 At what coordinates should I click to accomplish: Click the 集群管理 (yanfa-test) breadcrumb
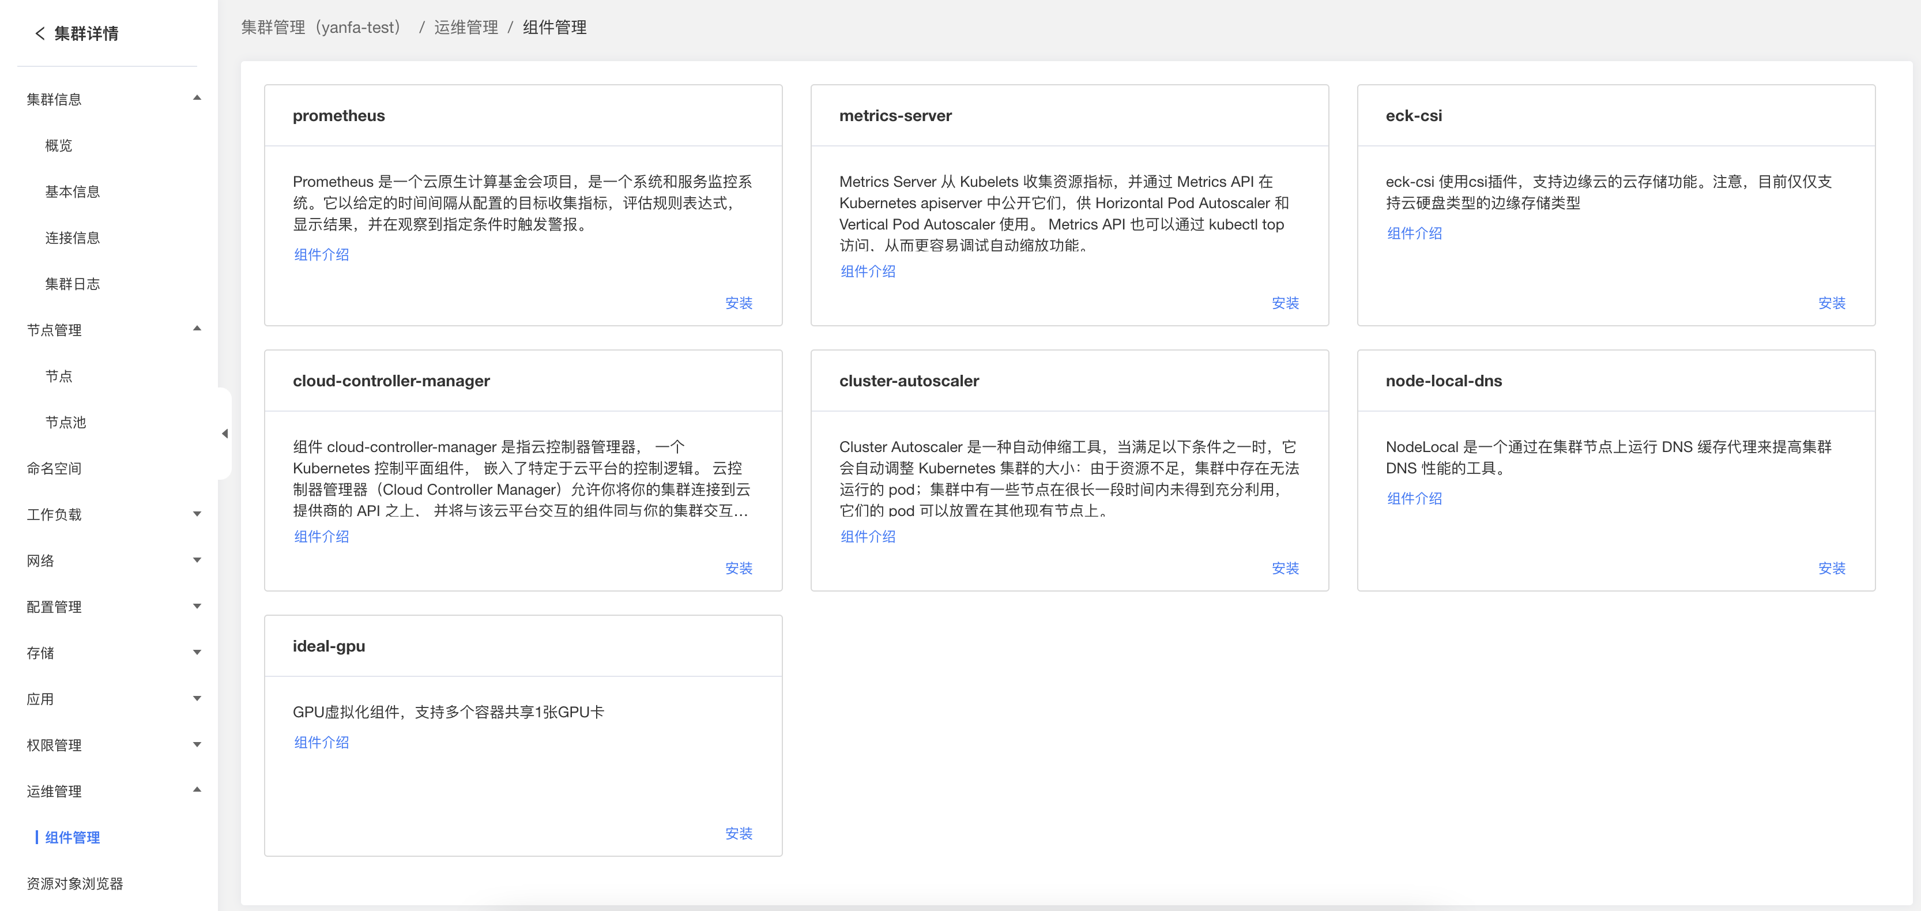(x=321, y=28)
